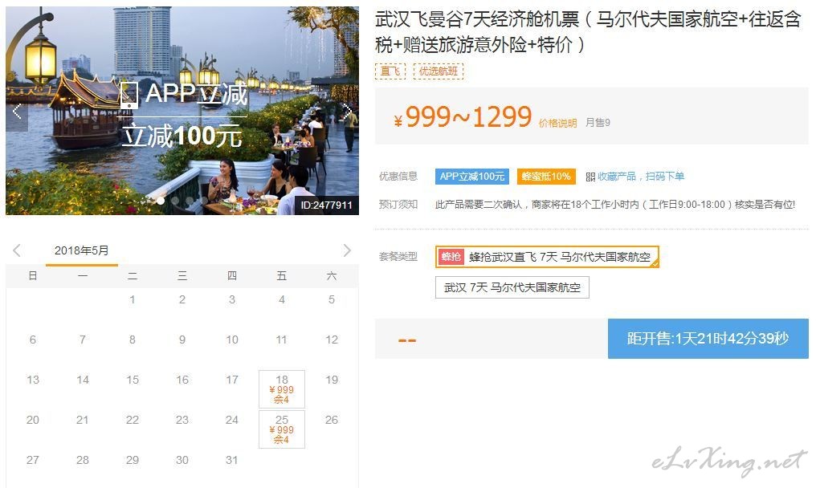The width and height of the screenshot is (816, 488).
Task: Go to previous month in calendar
Action: [x=17, y=250]
